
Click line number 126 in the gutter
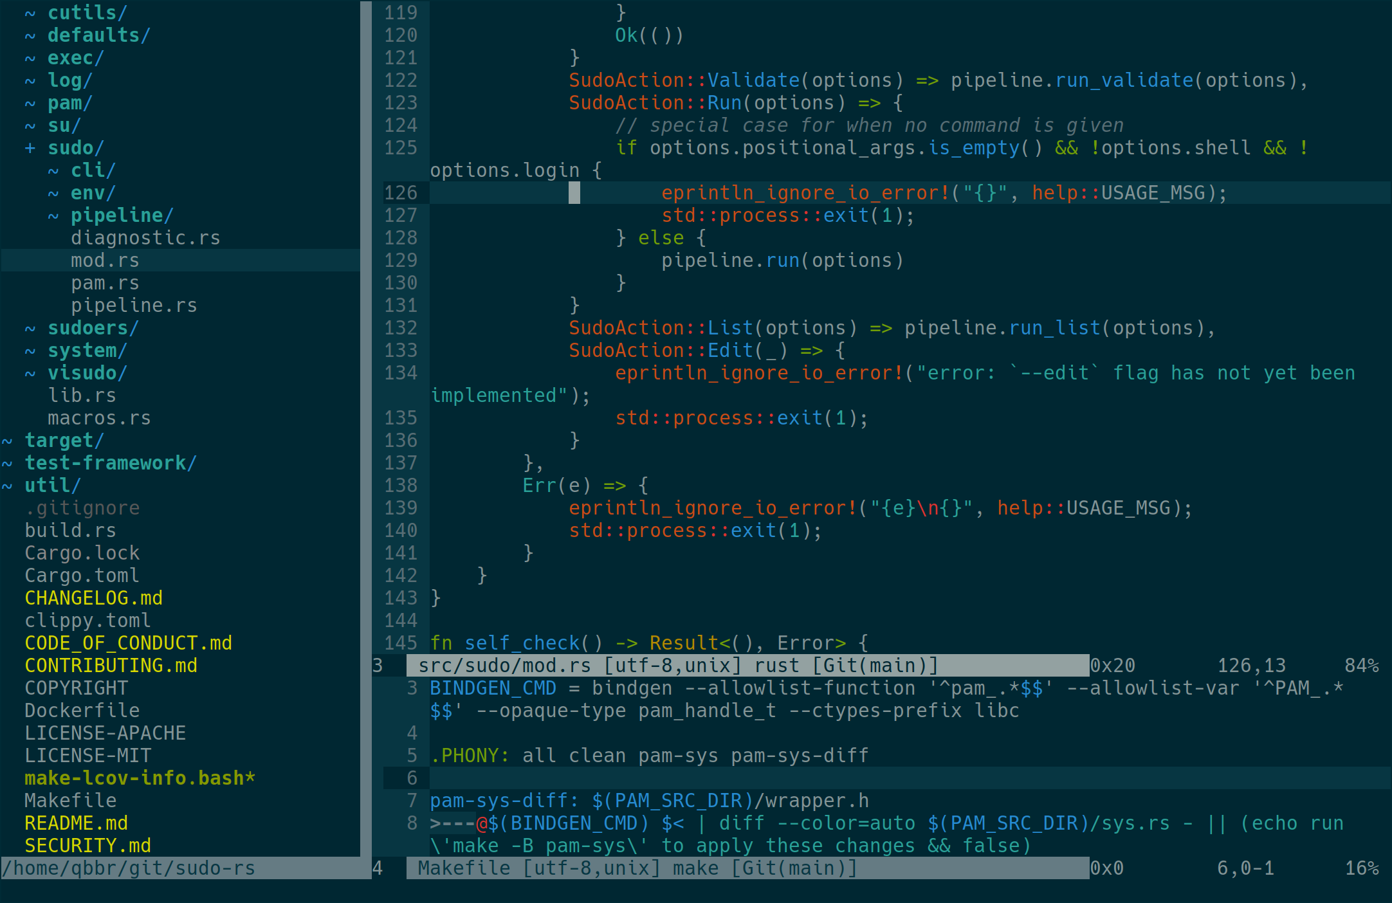tap(401, 193)
